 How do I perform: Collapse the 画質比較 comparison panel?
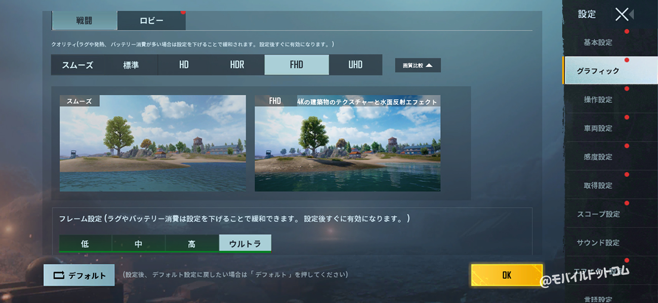pyautogui.click(x=418, y=65)
